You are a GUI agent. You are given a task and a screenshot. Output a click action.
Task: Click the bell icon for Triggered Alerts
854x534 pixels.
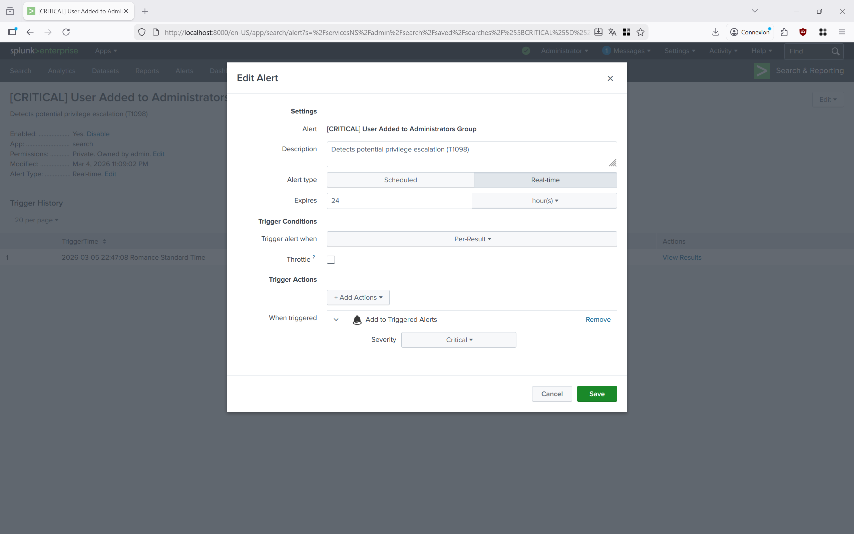click(357, 320)
